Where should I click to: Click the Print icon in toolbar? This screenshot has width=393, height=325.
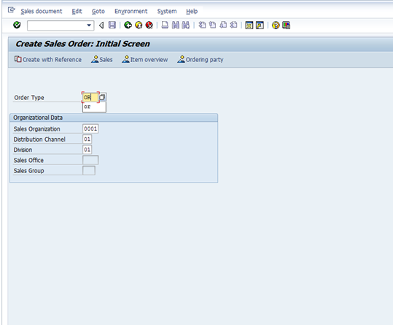165,25
